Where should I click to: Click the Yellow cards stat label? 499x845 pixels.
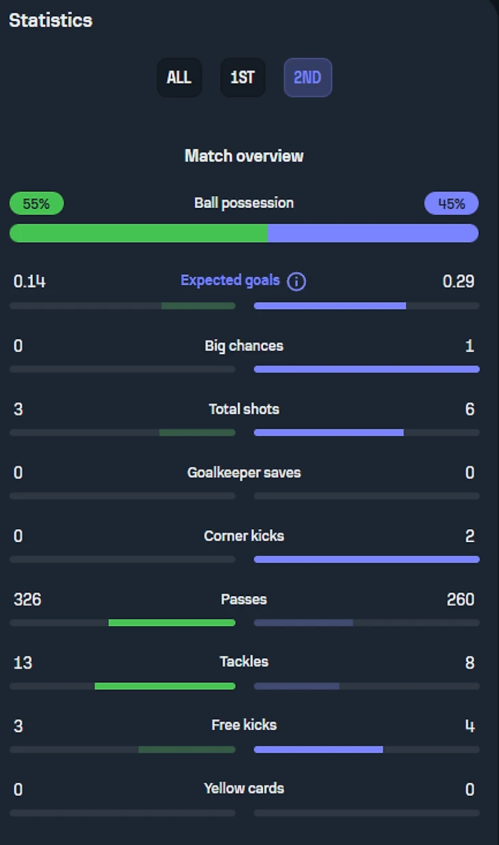[x=244, y=788]
